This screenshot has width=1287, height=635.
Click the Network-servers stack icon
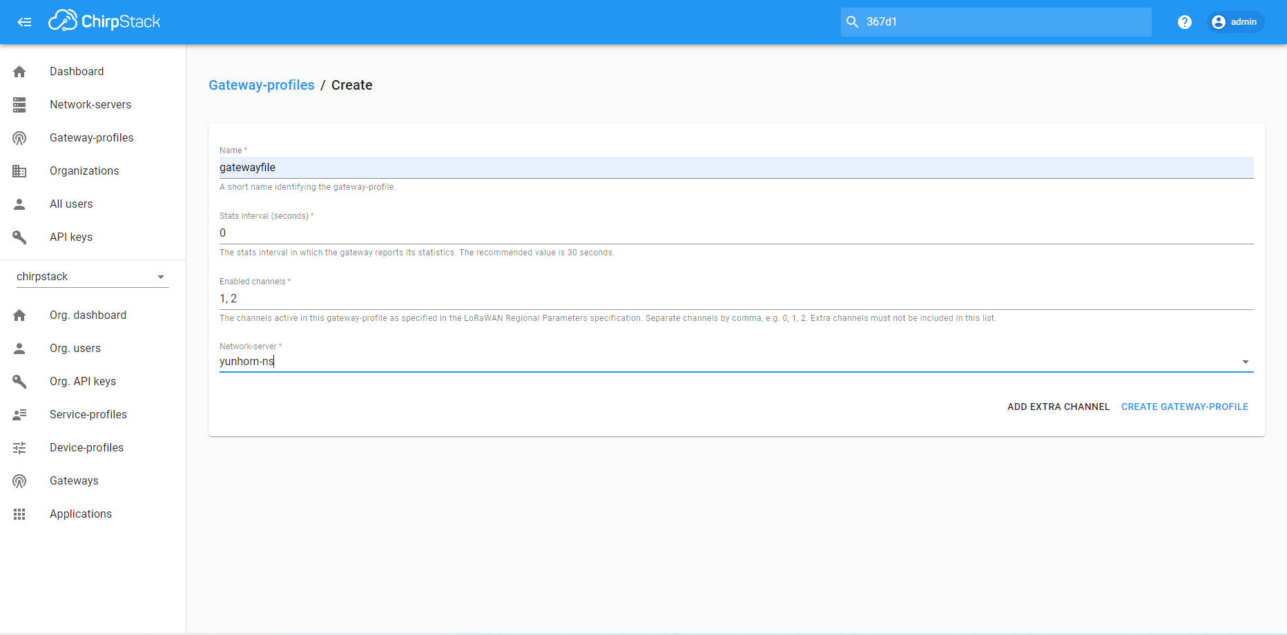[x=19, y=105]
